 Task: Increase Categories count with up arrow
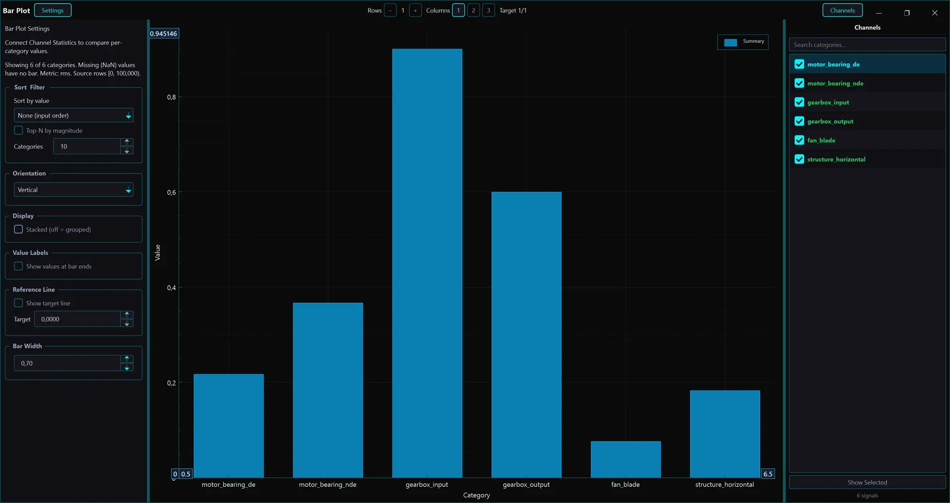click(127, 142)
